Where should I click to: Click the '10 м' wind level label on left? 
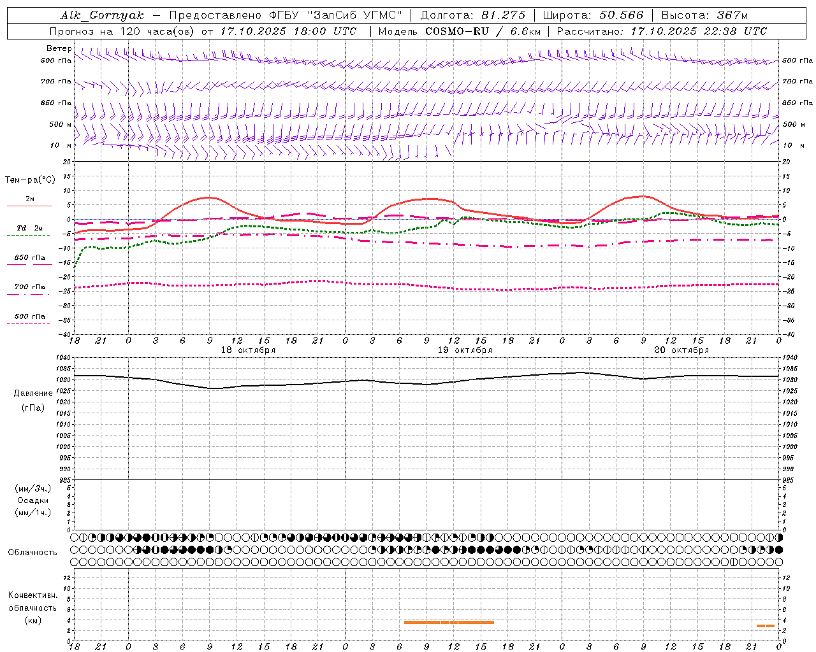pos(61,145)
